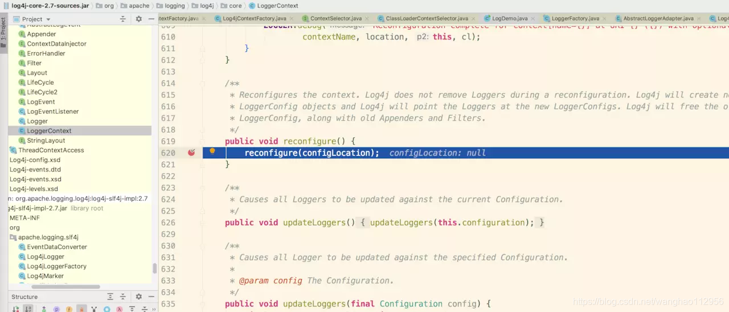Toggle the breakpoint on line 620

(x=191, y=153)
